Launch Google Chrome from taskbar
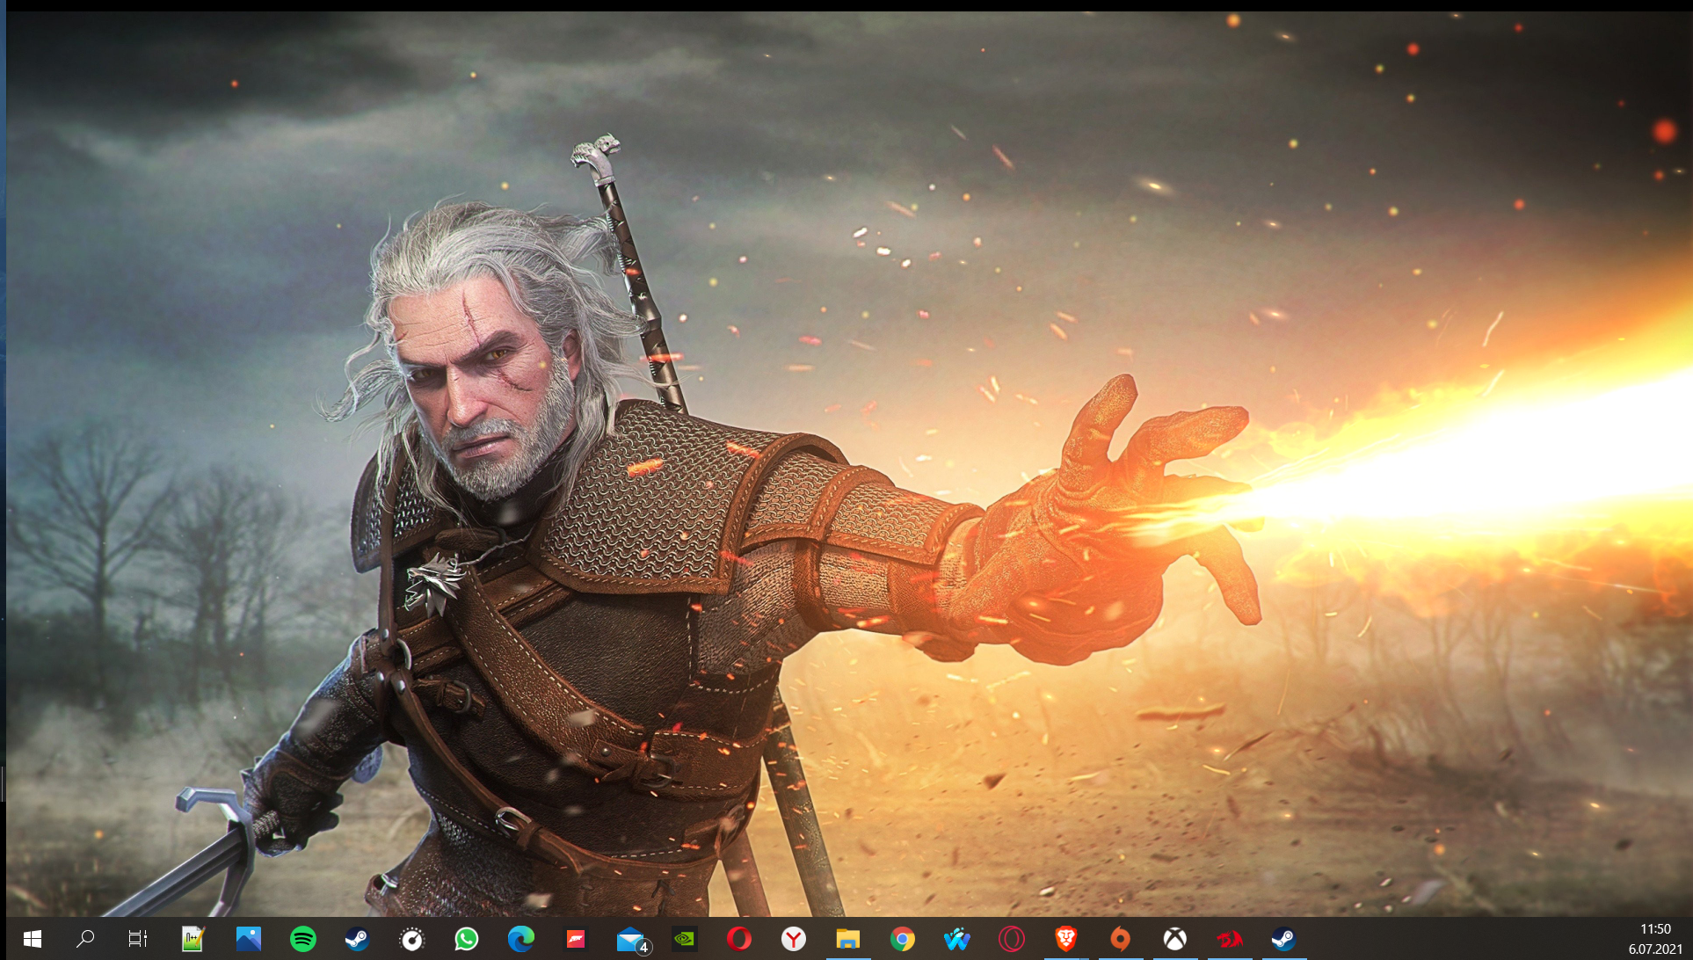This screenshot has width=1693, height=960. click(903, 939)
